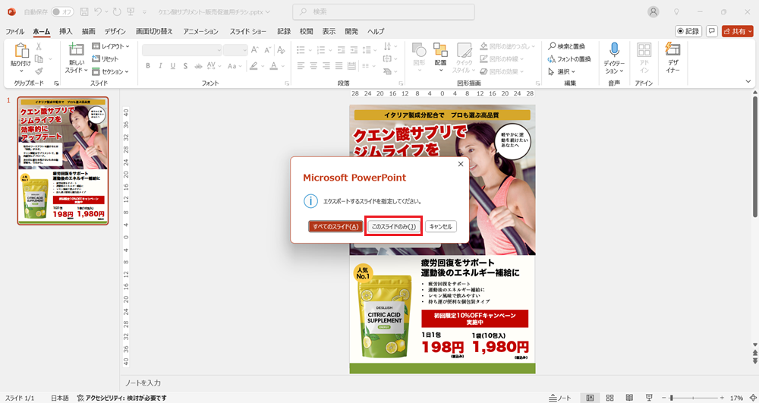Open the レイアウト dropdown
The width and height of the screenshot is (759, 403).
pos(111,46)
